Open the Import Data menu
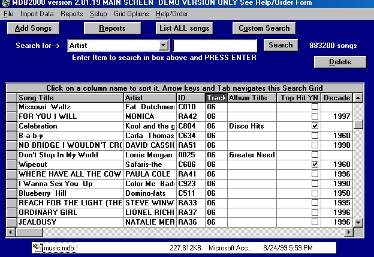The image size is (374, 257). [37, 13]
